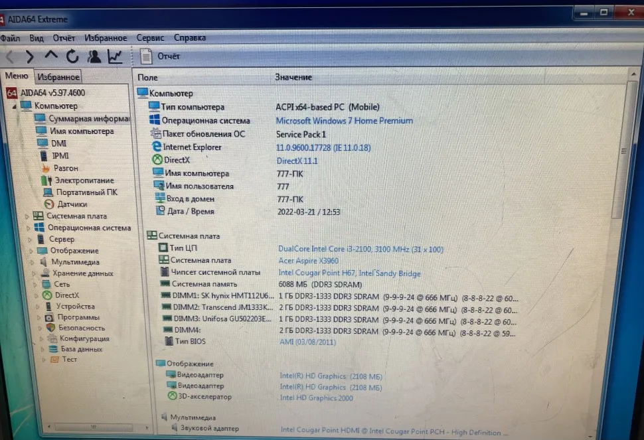This screenshot has height=440, width=644.
Task: Select Портативный ПК tree item
Action: 87,192
